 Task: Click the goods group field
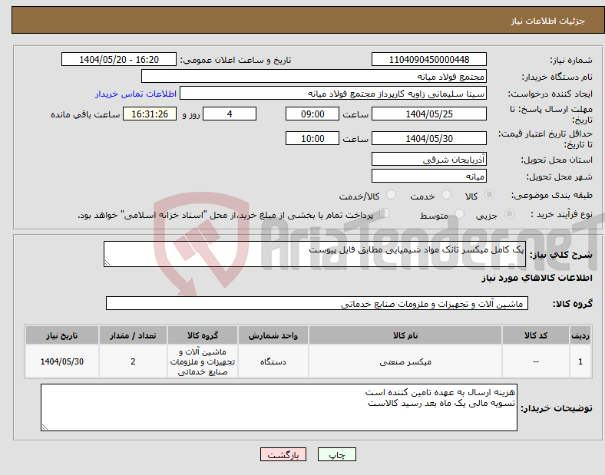click(317, 303)
